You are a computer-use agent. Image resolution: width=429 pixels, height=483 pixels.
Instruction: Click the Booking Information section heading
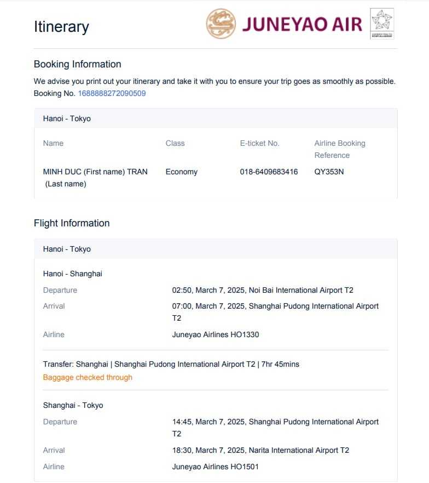point(77,64)
